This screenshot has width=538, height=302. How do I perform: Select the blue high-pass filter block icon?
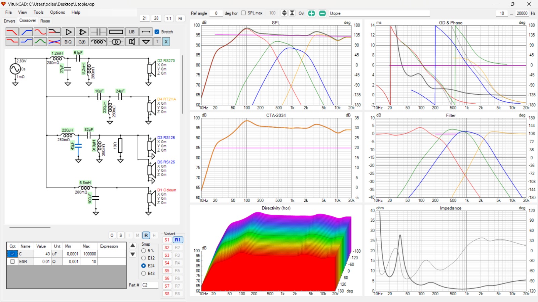26,32
